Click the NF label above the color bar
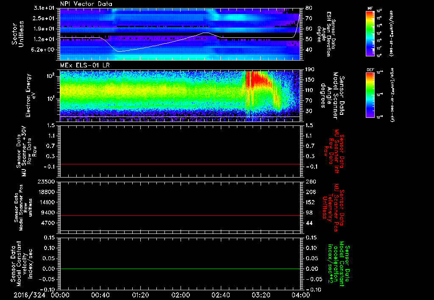434x300 pixels. click(370, 8)
